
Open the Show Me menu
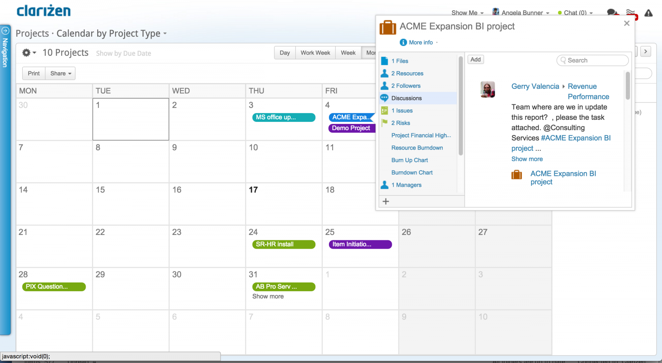(x=467, y=13)
